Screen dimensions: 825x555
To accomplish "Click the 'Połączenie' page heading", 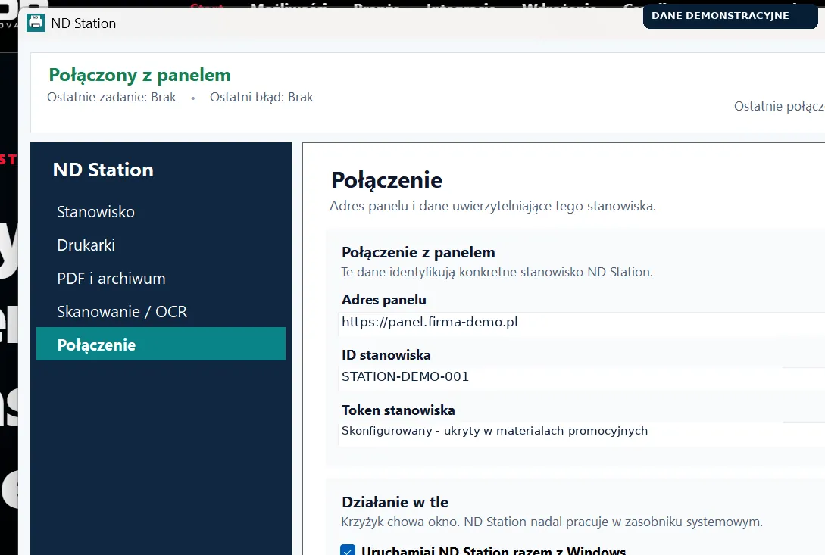I will [386, 180].
